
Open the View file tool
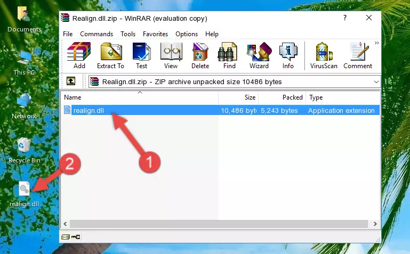point(171,55)
